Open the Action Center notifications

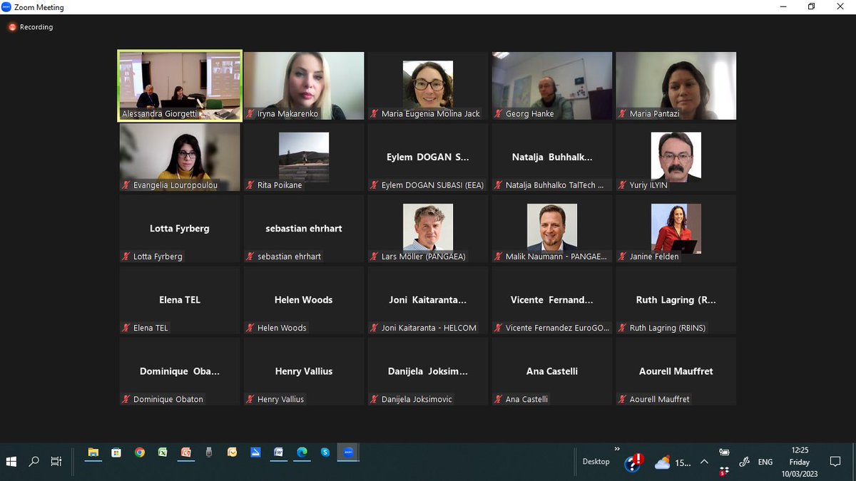pyautogui.click(x=835, y=462)
